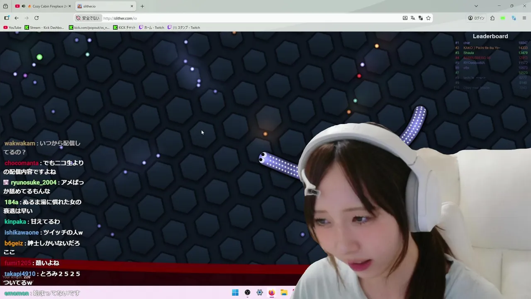Open the (1) スタンプ - Twitch bookmark
This screenshot has height=299, width=531.
184,27
